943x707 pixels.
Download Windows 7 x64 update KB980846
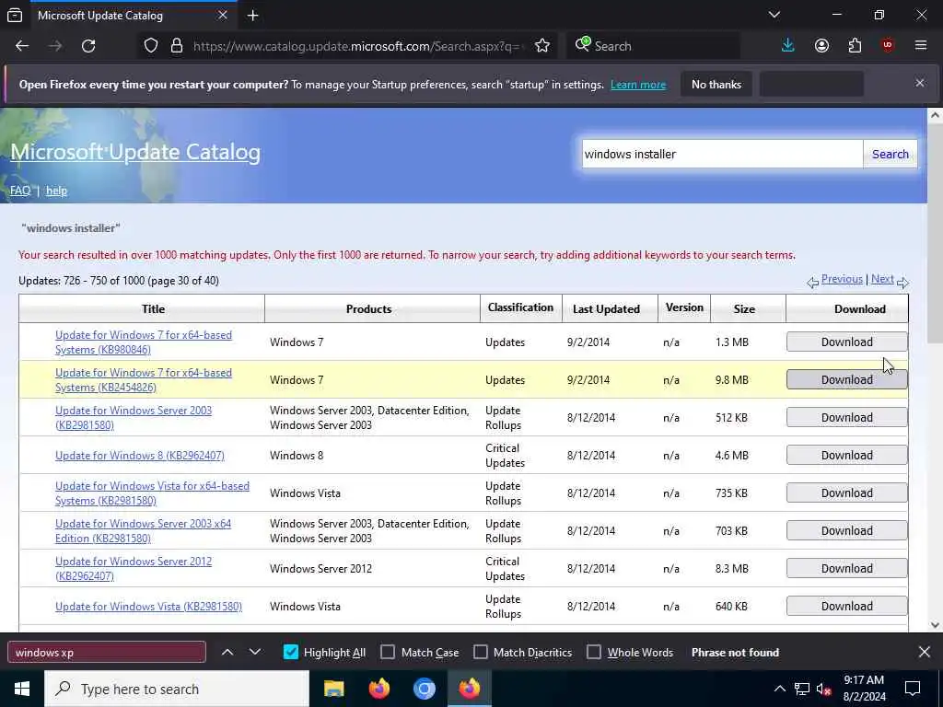pos(847,342)
